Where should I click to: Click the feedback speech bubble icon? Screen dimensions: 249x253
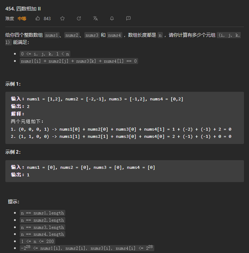[128, 18]
